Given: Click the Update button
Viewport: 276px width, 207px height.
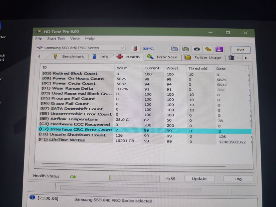Looking at the screenshot, I should [199, 179].
